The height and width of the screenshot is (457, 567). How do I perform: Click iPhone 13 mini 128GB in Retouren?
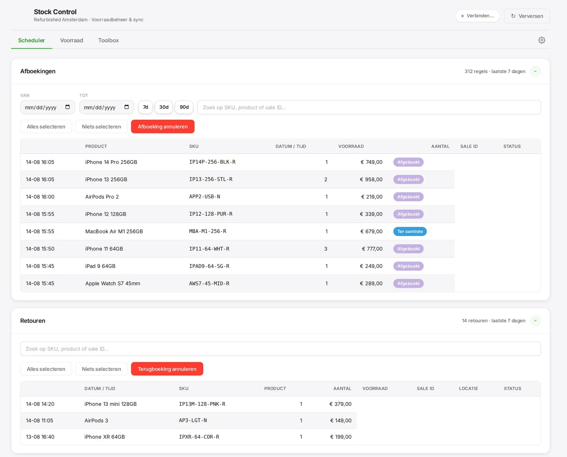tap(110, 404)
